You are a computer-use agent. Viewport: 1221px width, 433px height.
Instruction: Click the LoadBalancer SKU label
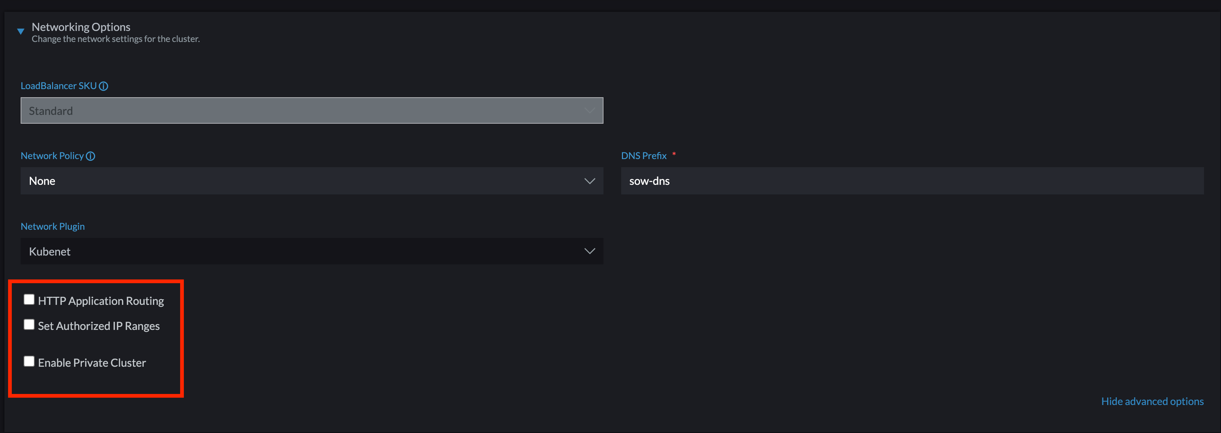(x=58, y=86)
